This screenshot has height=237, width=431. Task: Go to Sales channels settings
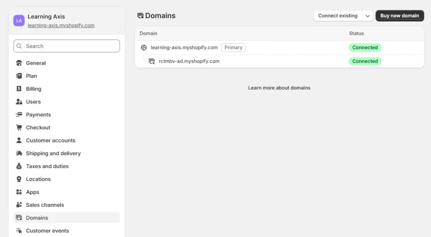(x=67, y=205)
